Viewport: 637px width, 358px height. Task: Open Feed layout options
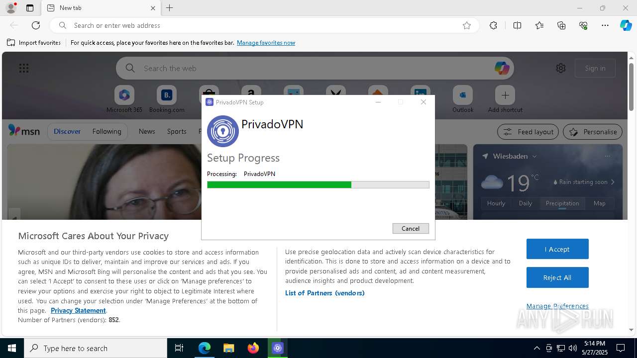529,132
